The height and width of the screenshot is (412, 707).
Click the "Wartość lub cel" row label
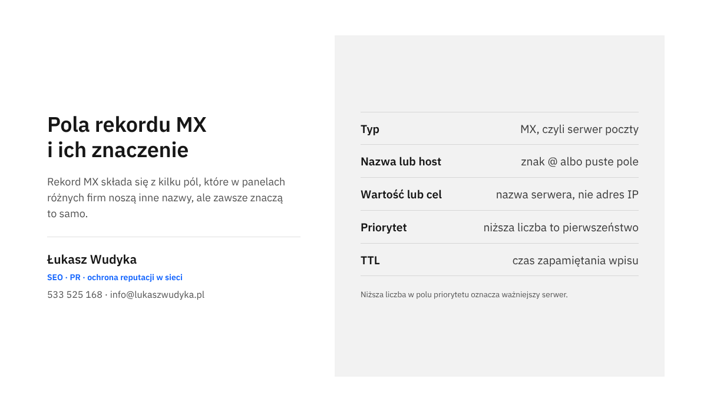coord(401,194)
